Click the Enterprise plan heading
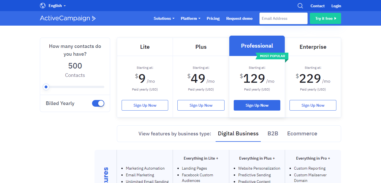The image size is (381, 183). [x=313, y=47]
